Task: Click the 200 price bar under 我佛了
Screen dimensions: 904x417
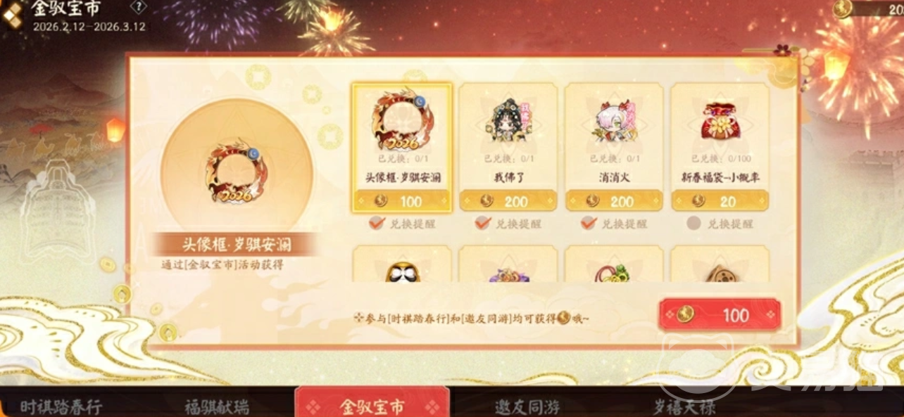Action: pyautogui.click(x=508, y=201)
